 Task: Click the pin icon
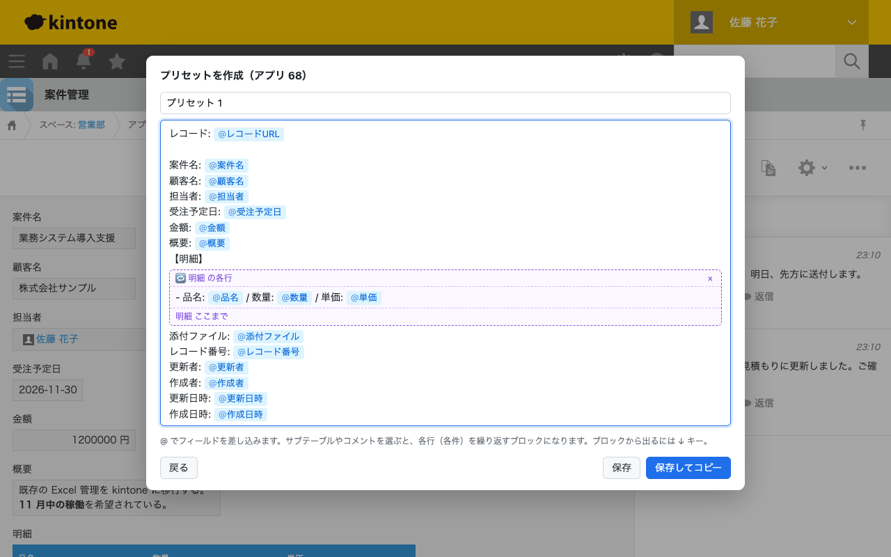pyautogui.click(x=863, y=125)
